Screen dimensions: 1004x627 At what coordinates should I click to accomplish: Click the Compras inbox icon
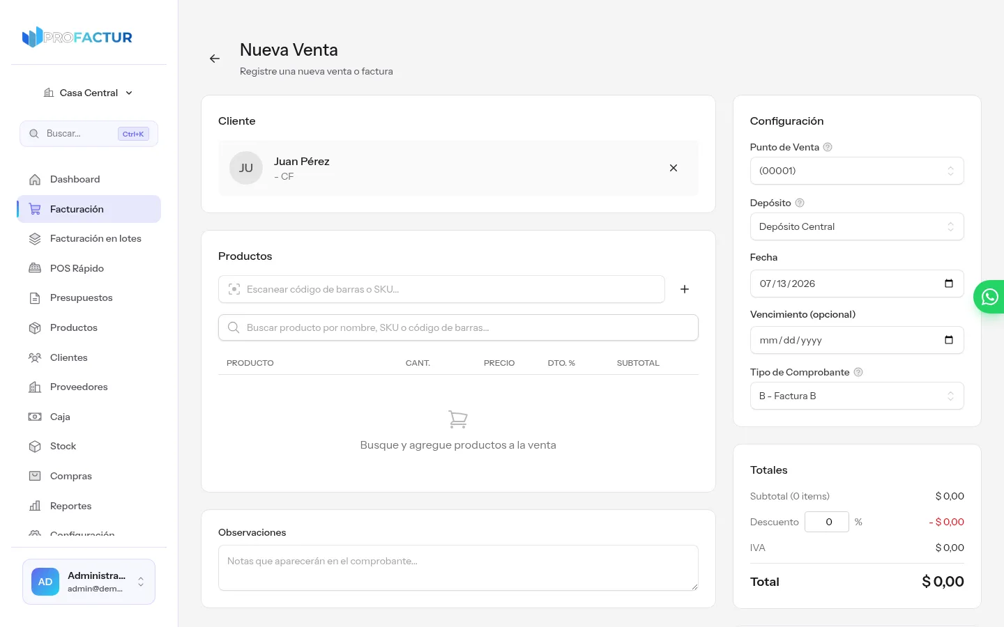[x=35, y=476]
